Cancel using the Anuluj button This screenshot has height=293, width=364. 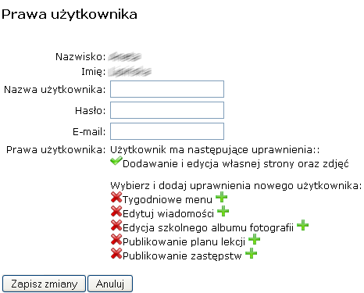click(x=110, y=284)
